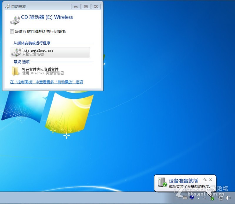The height and width of the screenshot is (204, 235).
Task: Open notification settings wrench icon in balloon
Action: tap(205, 180)
